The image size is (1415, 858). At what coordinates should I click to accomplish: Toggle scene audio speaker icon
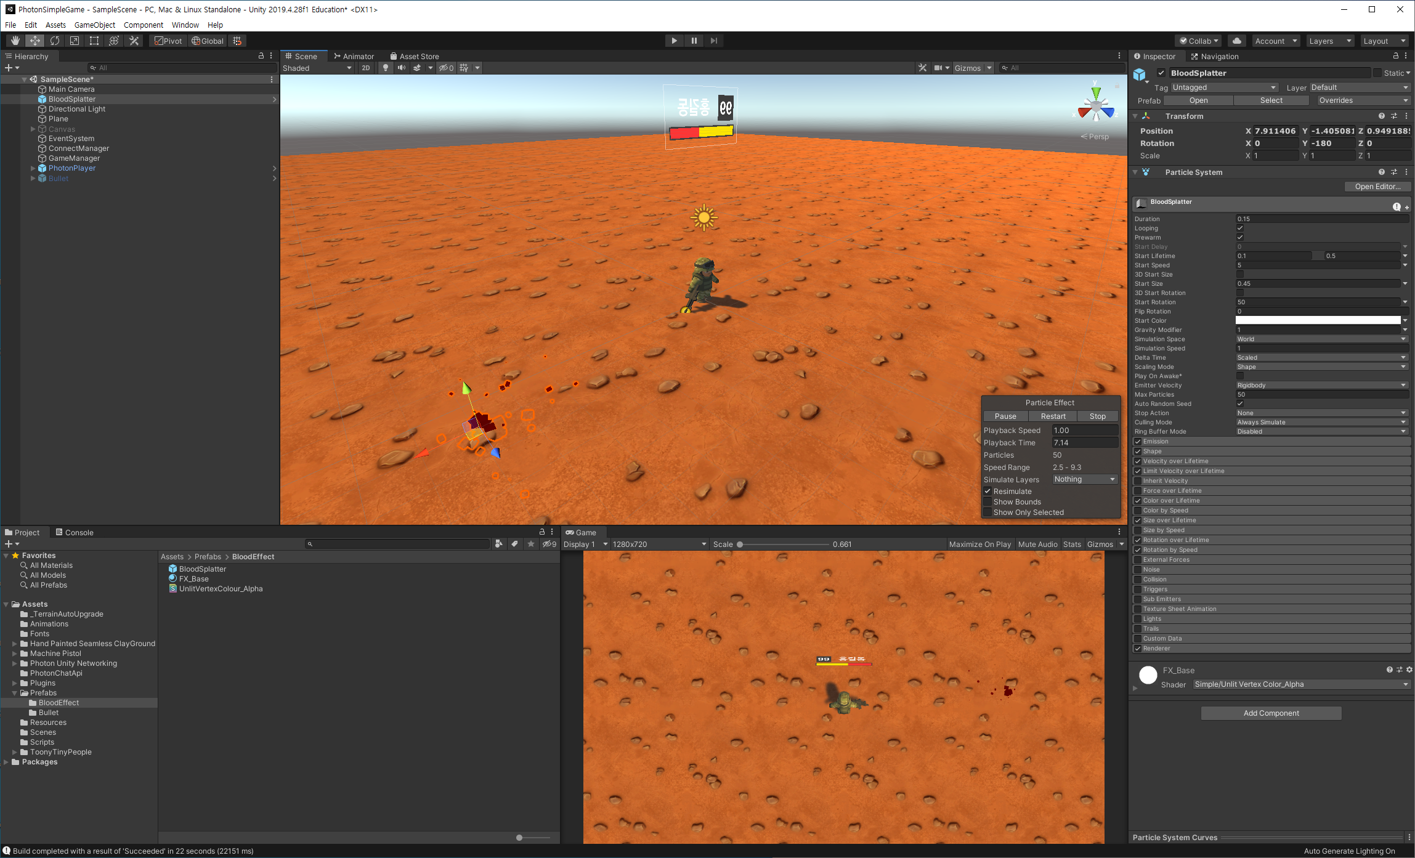(x=401, y=68)
